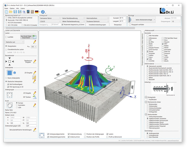
Task: Click the pencil next to Tabellarisch Eingabe
Action: (35, 62)
